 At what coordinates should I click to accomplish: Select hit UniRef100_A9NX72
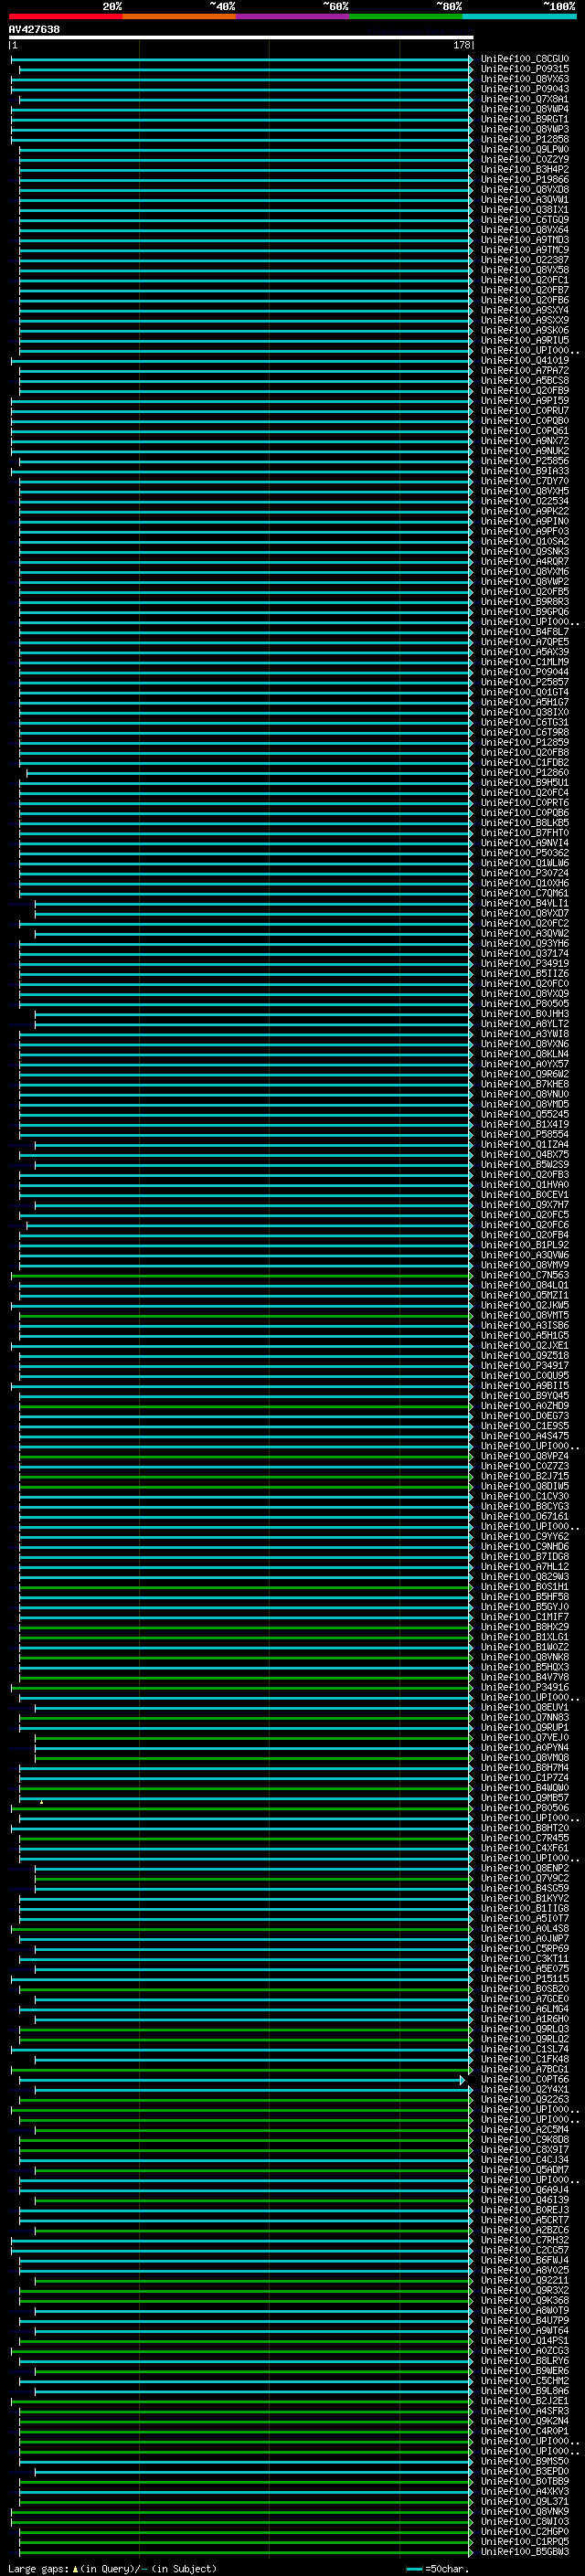click(525, 441)
